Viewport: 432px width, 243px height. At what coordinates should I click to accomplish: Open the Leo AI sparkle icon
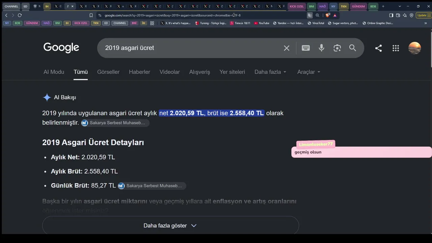405,15
